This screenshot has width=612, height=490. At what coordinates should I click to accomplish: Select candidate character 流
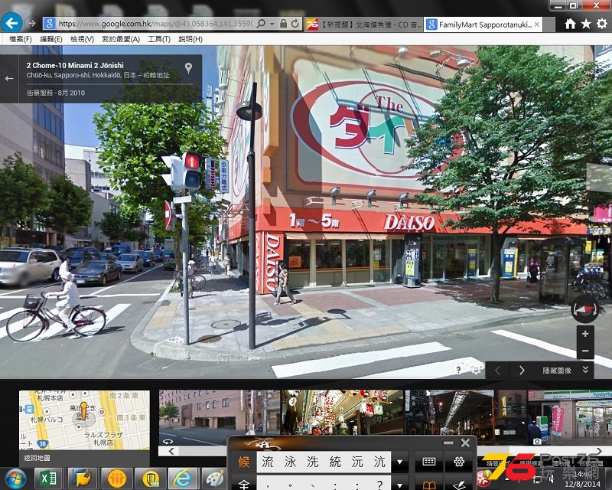click(268, 462)
